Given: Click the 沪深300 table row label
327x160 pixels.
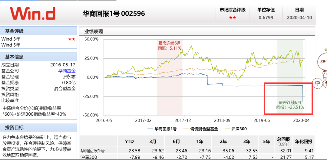Looking at the screenshot, I should click(89, 157).
